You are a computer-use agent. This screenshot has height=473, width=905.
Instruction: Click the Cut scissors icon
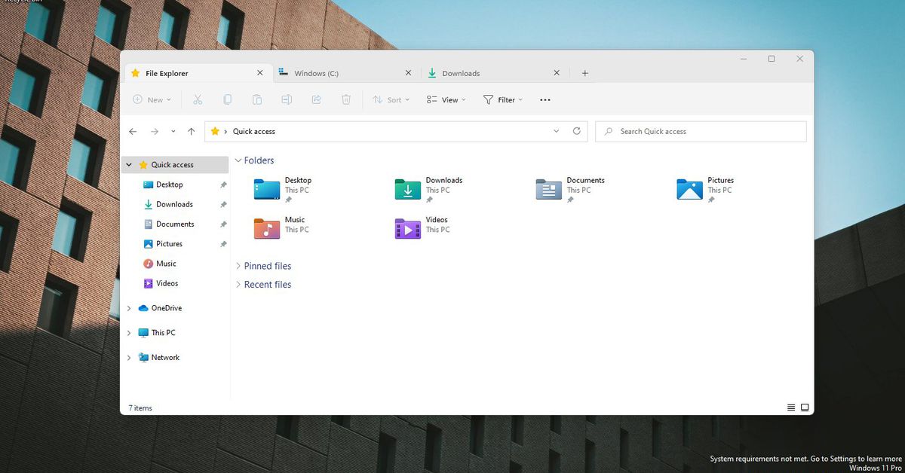coord(198,99)
